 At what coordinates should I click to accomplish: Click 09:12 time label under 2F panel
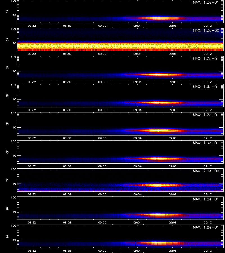coord(208,54)
